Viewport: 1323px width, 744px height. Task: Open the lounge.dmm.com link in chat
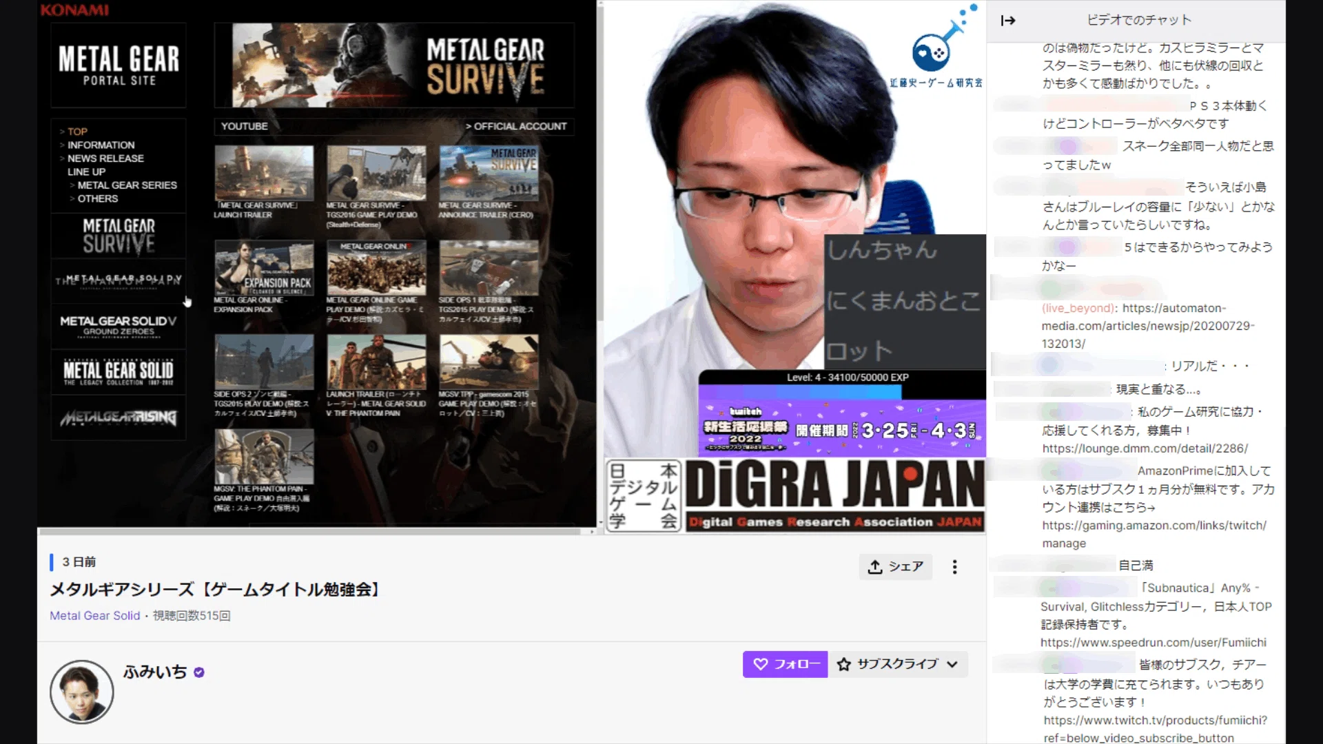pos(1145,448)
